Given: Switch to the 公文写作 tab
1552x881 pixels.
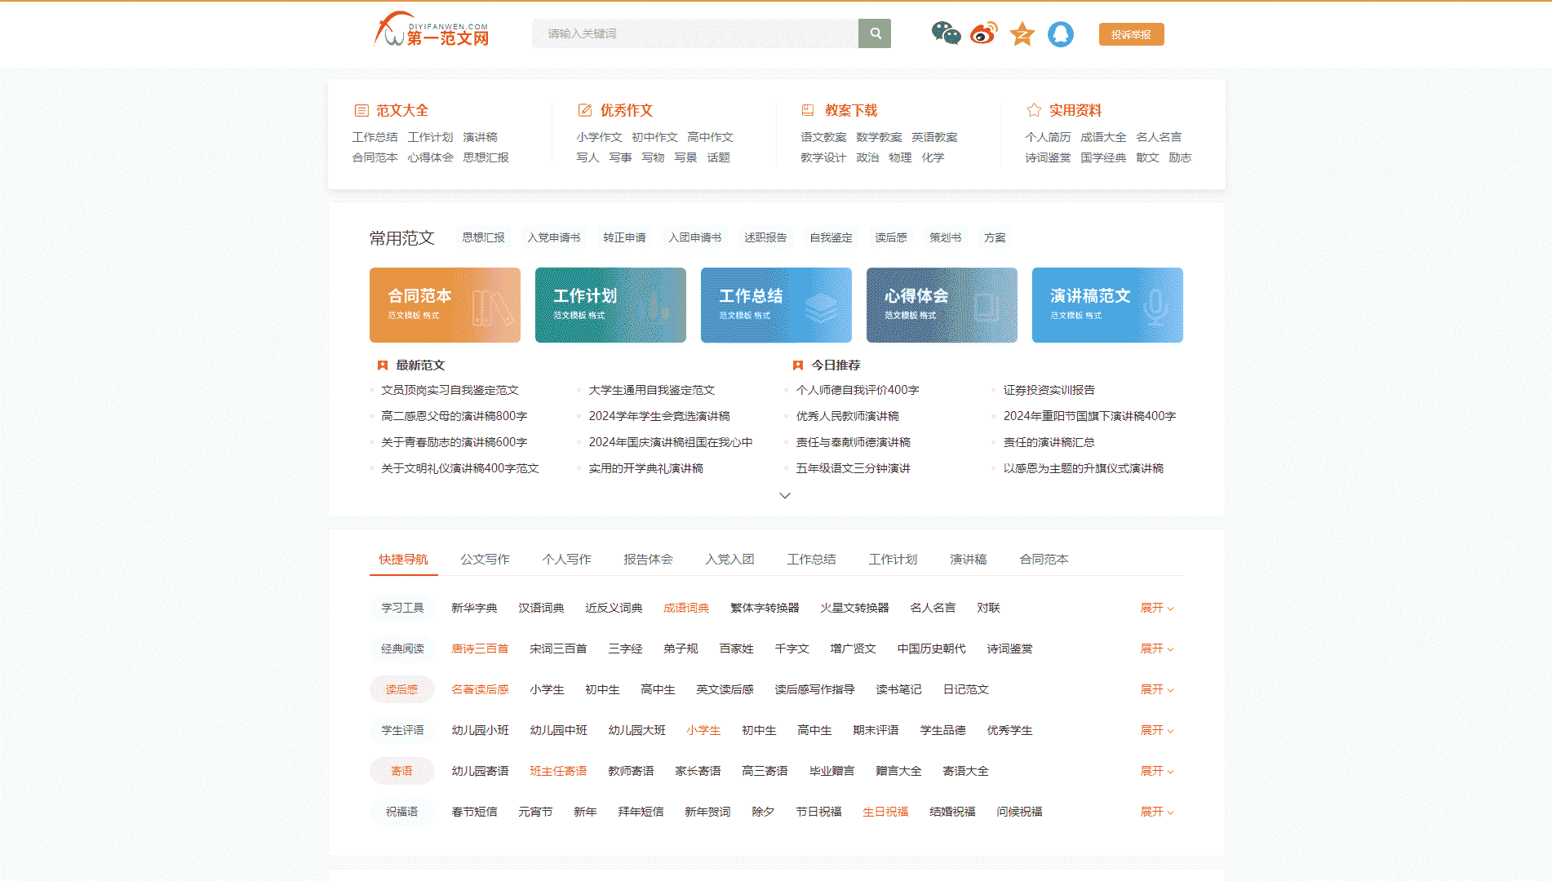Looking at the screenshot, I should [485, 559].
